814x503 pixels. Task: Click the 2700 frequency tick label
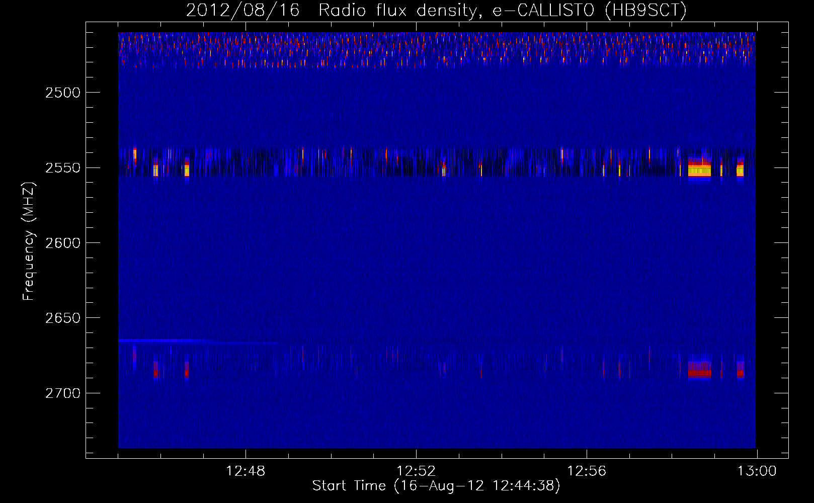(63, 393)
